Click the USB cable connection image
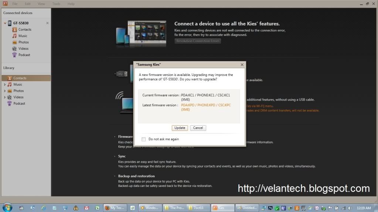 (x=124, y=73)
